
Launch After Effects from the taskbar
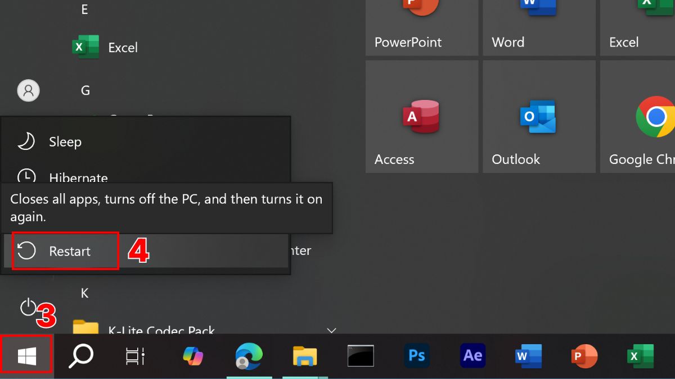[x=472, y=356]
